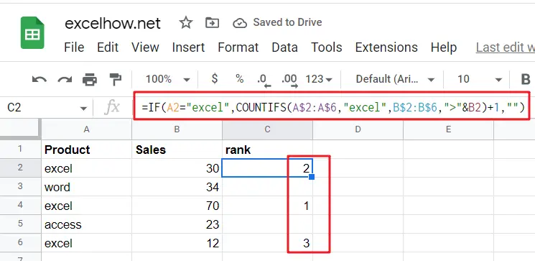Select row 6 header

pos(20,243)
